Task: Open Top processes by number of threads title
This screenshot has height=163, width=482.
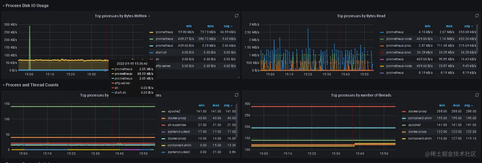Action: coord(361,95)
